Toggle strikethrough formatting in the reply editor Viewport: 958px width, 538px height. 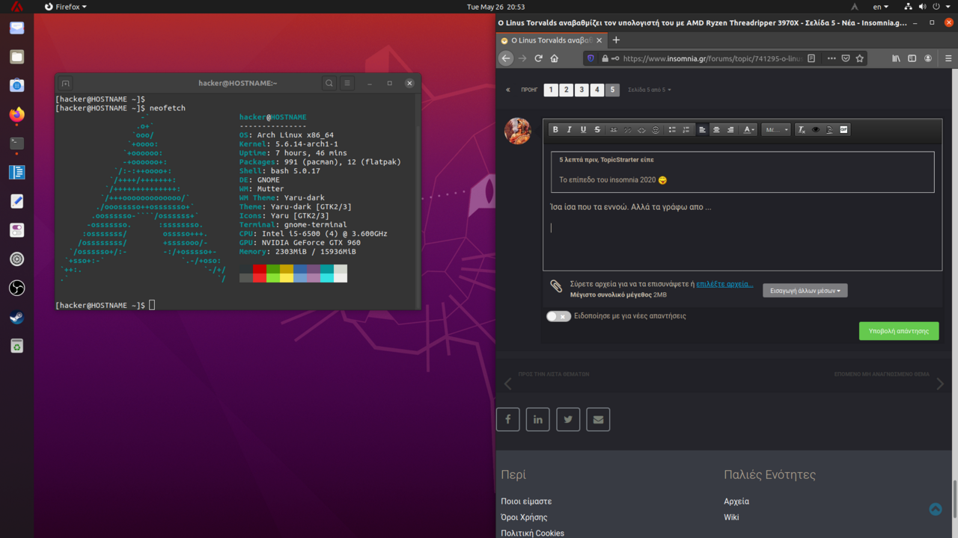point(597,129)
